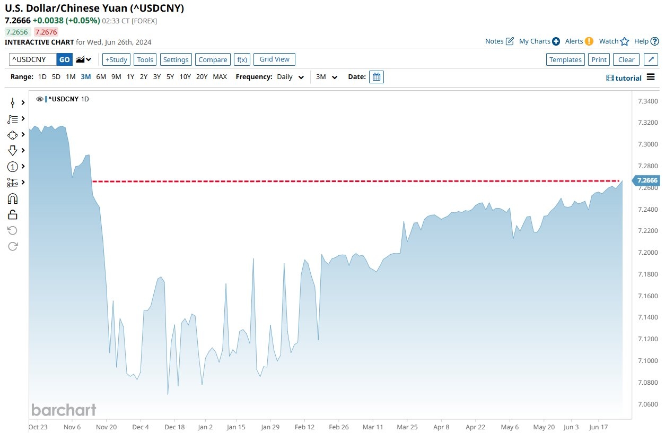Switch range to 1Y
The width and height of the screenshot is (665, 441).
(x=130, y=77)
